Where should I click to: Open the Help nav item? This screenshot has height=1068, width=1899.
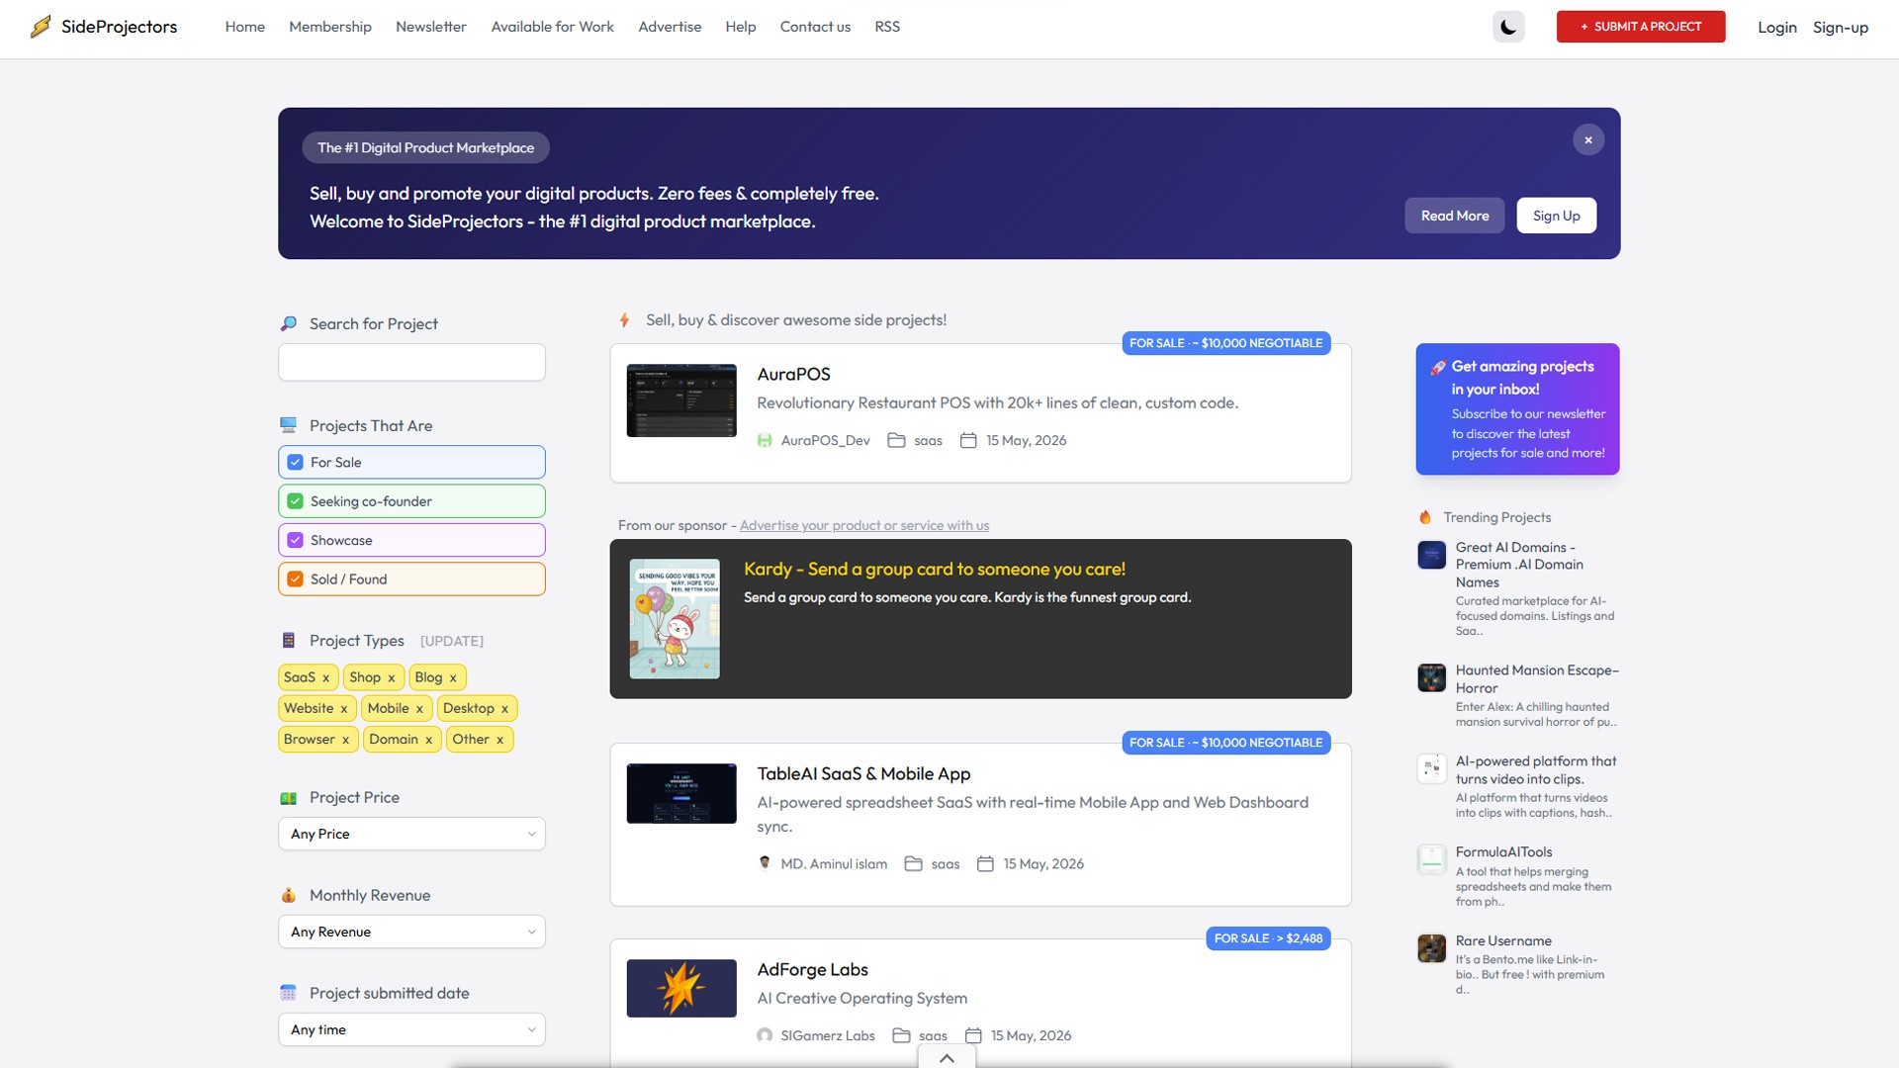(741, 27)
